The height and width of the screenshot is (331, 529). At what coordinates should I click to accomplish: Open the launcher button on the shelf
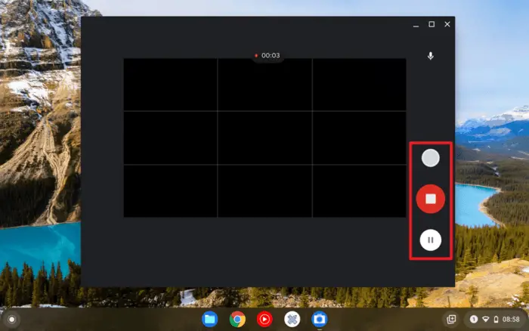(x=12, y=319)
